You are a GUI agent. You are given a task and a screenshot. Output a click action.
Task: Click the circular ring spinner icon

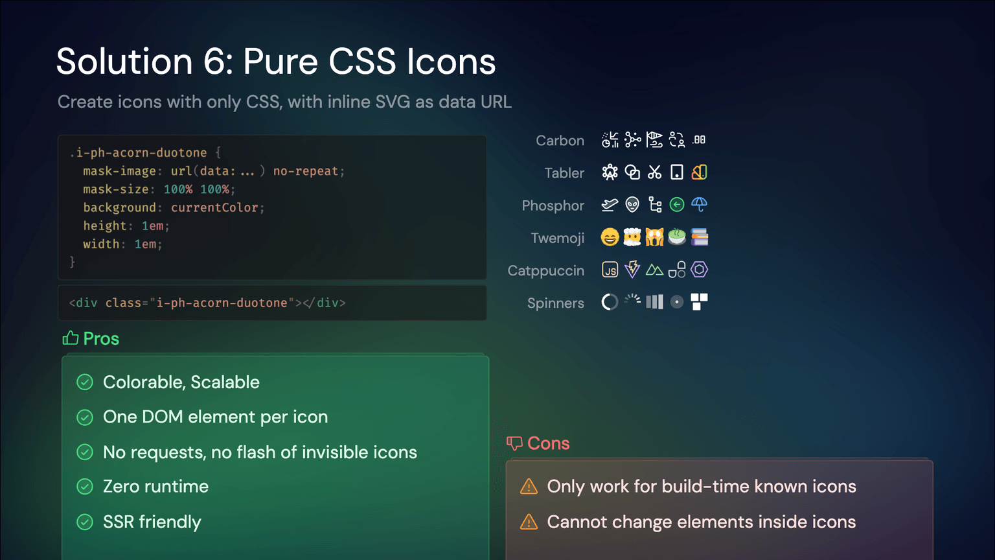tap(610, 302)
